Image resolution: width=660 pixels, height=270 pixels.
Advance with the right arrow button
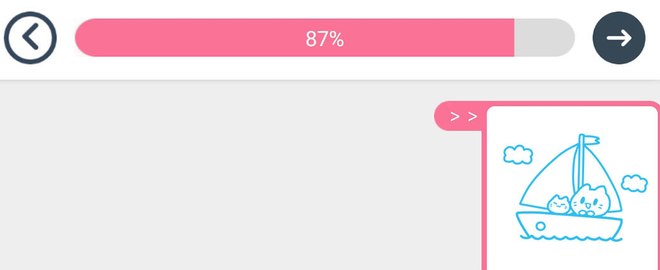(619, 38)
